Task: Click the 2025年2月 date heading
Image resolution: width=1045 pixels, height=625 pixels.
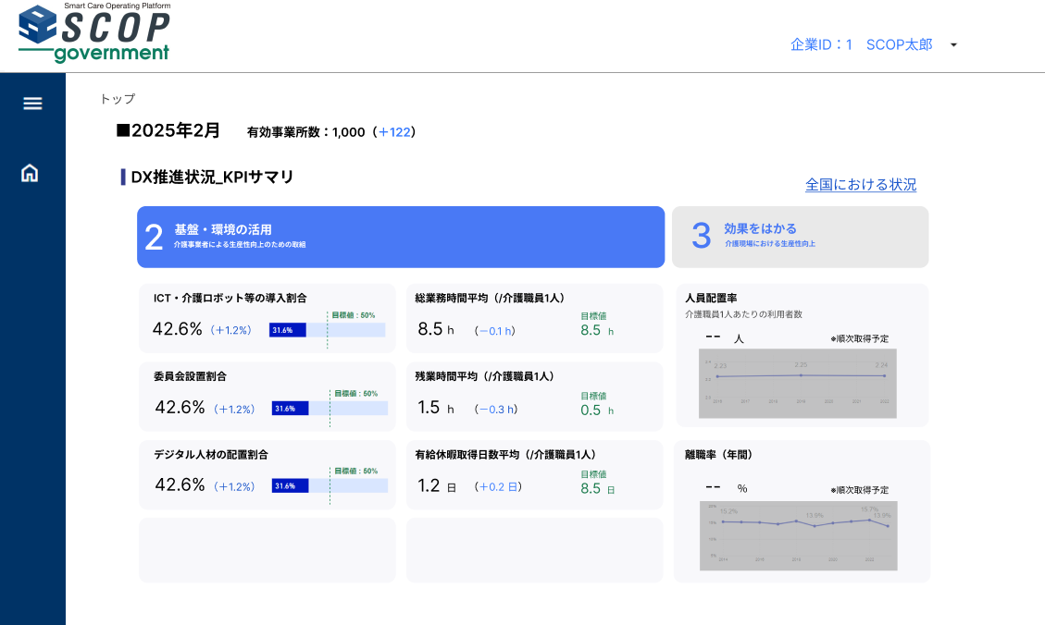Action: tap(176, 130)
